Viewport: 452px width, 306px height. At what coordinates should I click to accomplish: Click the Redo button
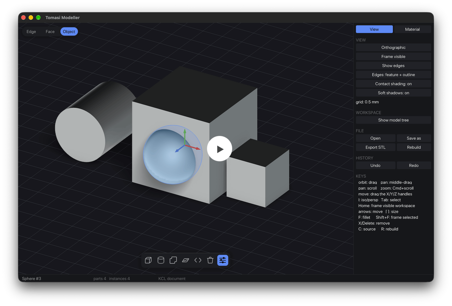coord(414,165)
